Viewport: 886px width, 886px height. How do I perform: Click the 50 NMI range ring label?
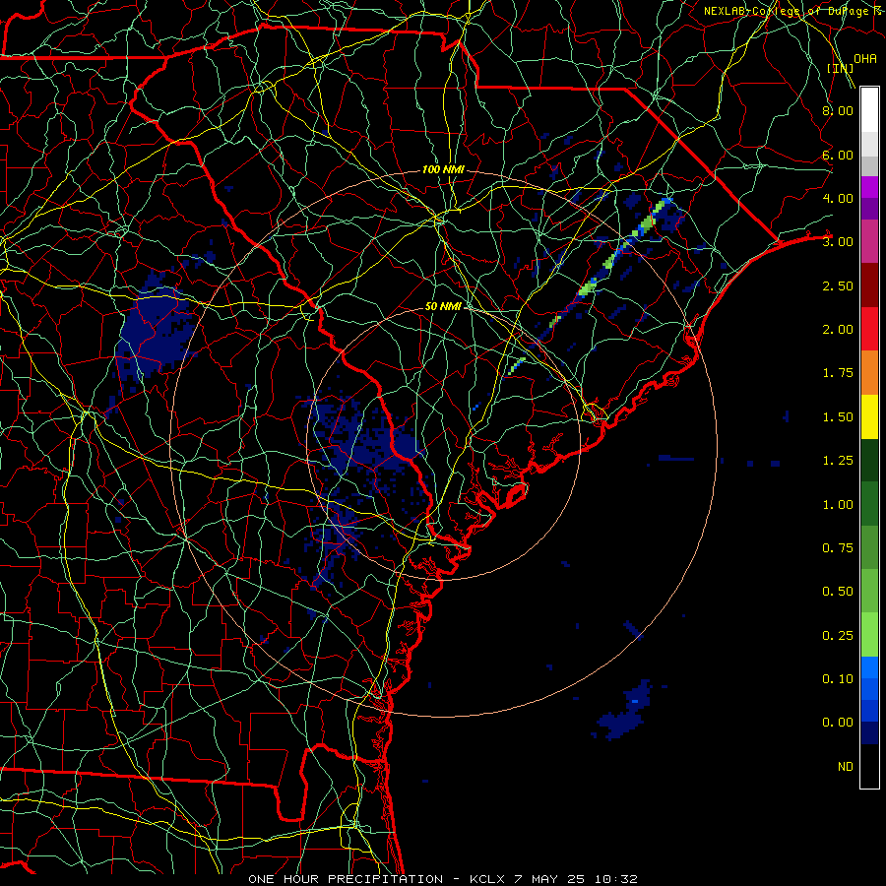443,306
